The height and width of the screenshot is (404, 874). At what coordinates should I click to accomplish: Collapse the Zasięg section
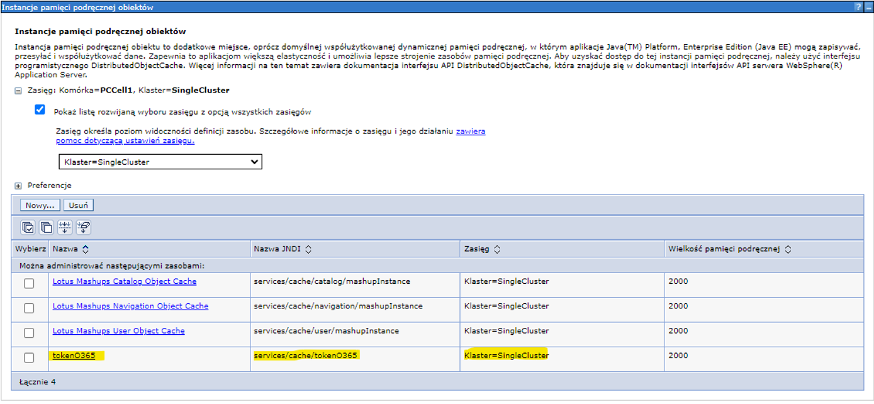tap(18, 91)
